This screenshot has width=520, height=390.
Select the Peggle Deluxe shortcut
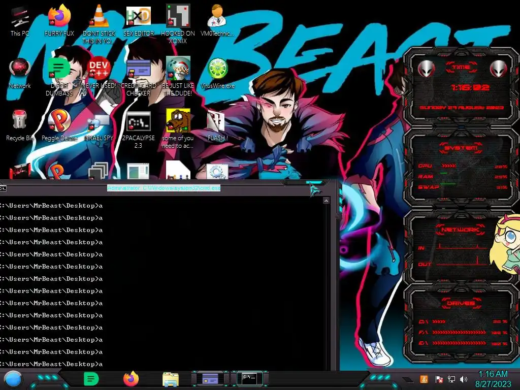tap(59, 126)
